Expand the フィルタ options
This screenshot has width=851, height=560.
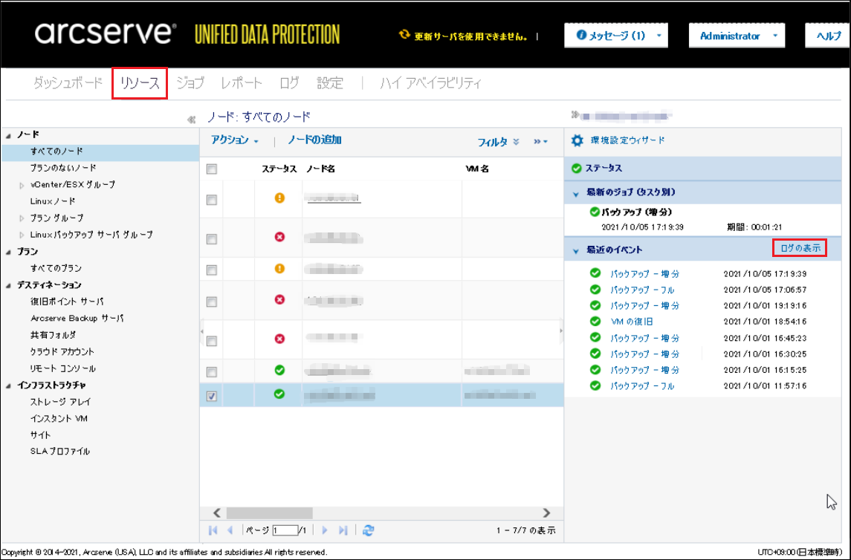click(498, 142)
